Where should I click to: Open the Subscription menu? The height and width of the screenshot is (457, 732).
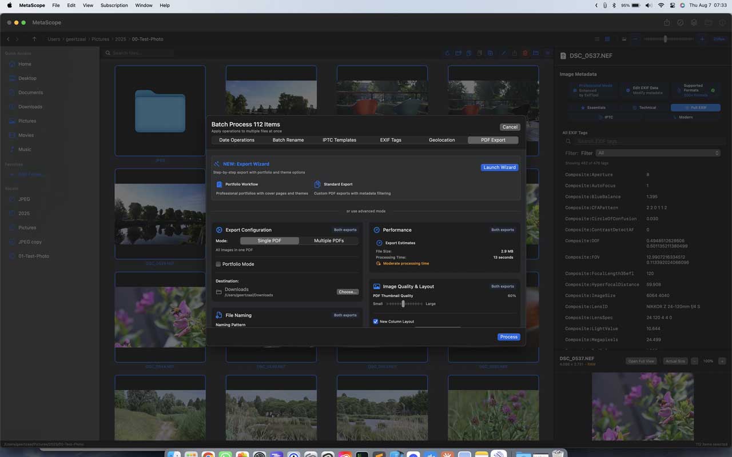coord(114,5)
